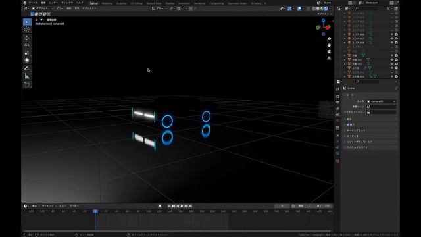Toggle the Gravity (重力) checkbox in Scene properties
The image size is (421, 237).
point(348,124)
